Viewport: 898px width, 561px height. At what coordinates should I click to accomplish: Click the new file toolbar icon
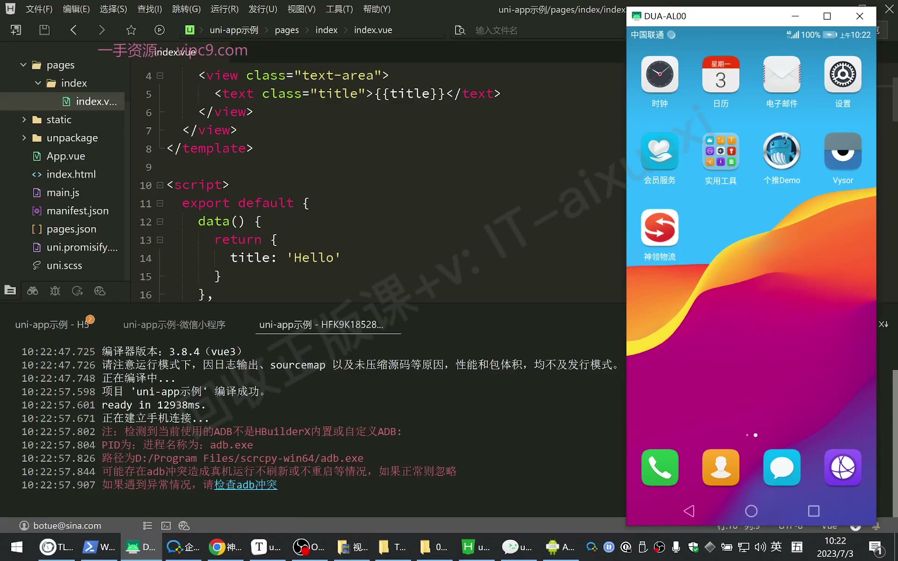16,30
